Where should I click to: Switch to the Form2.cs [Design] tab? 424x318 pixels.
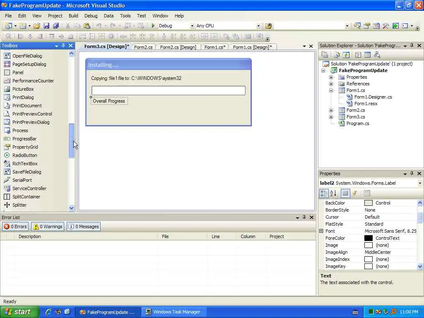click(x=178, y=47)
